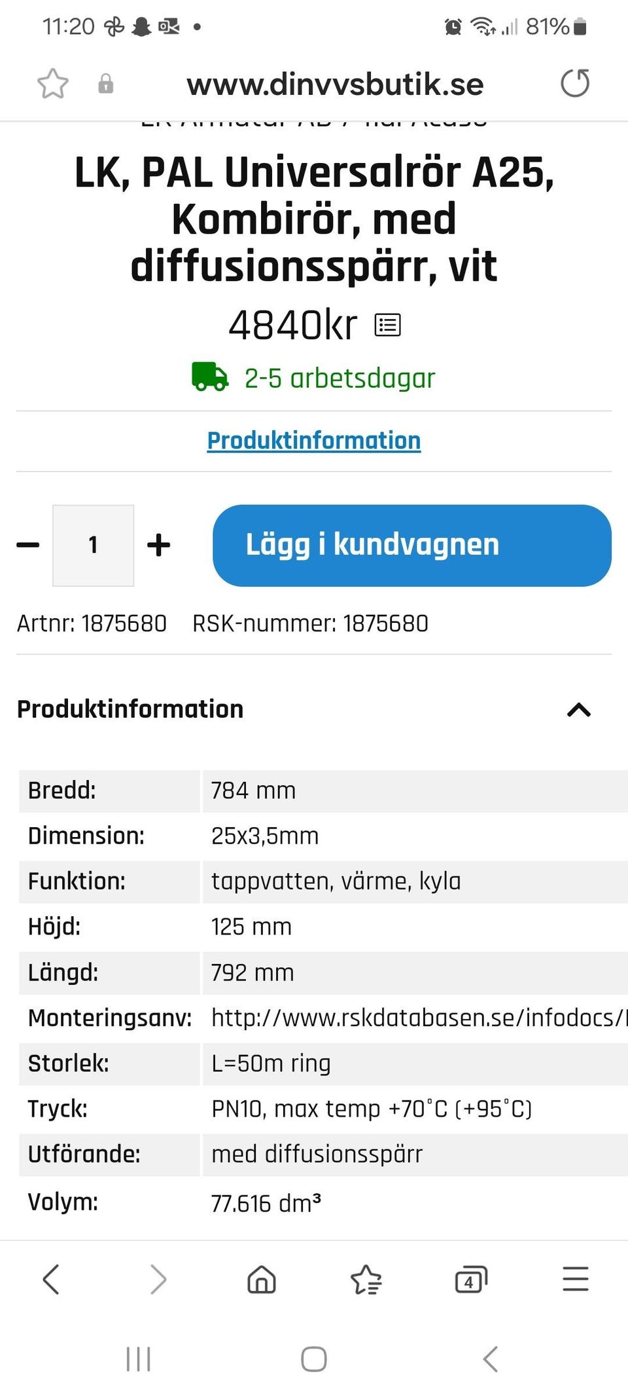This screenshot has height=1397, width=628.
Task: Increase quantity with the plus button
Action: (158, 545)
